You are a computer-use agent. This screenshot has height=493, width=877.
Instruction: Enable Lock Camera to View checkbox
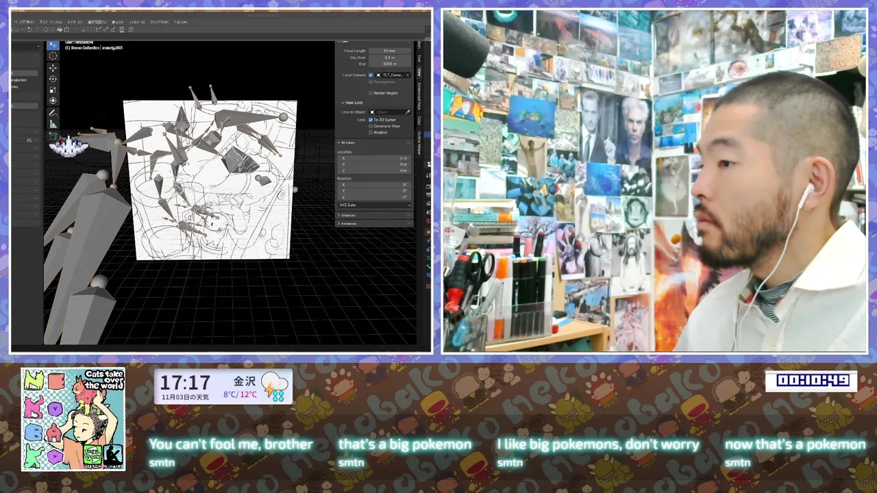click(371, 126)
